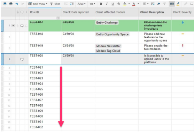195x133 pixels.
Task: Open the Arial font dropdown
Action: [x=82, y=4]
